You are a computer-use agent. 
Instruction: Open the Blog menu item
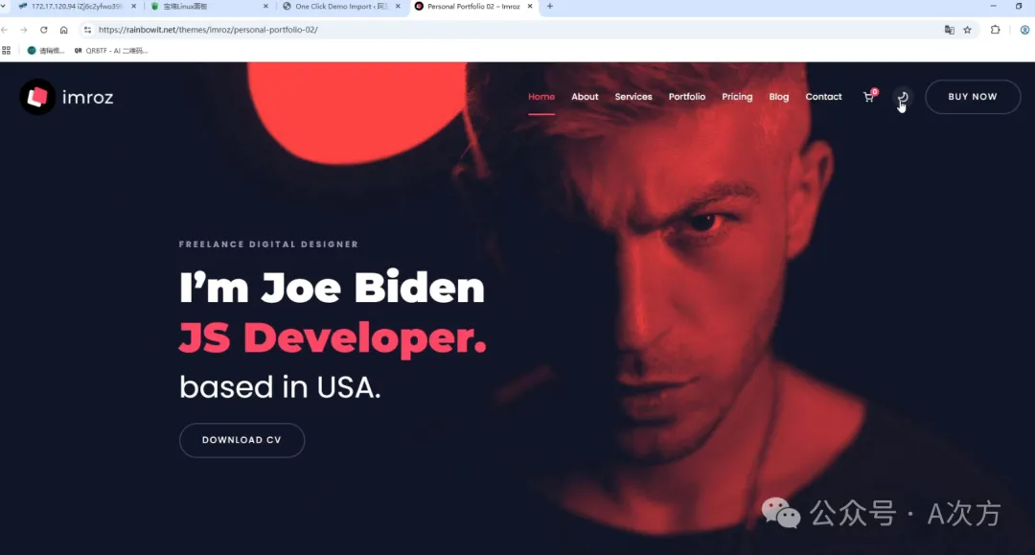(x=778, y=97)
